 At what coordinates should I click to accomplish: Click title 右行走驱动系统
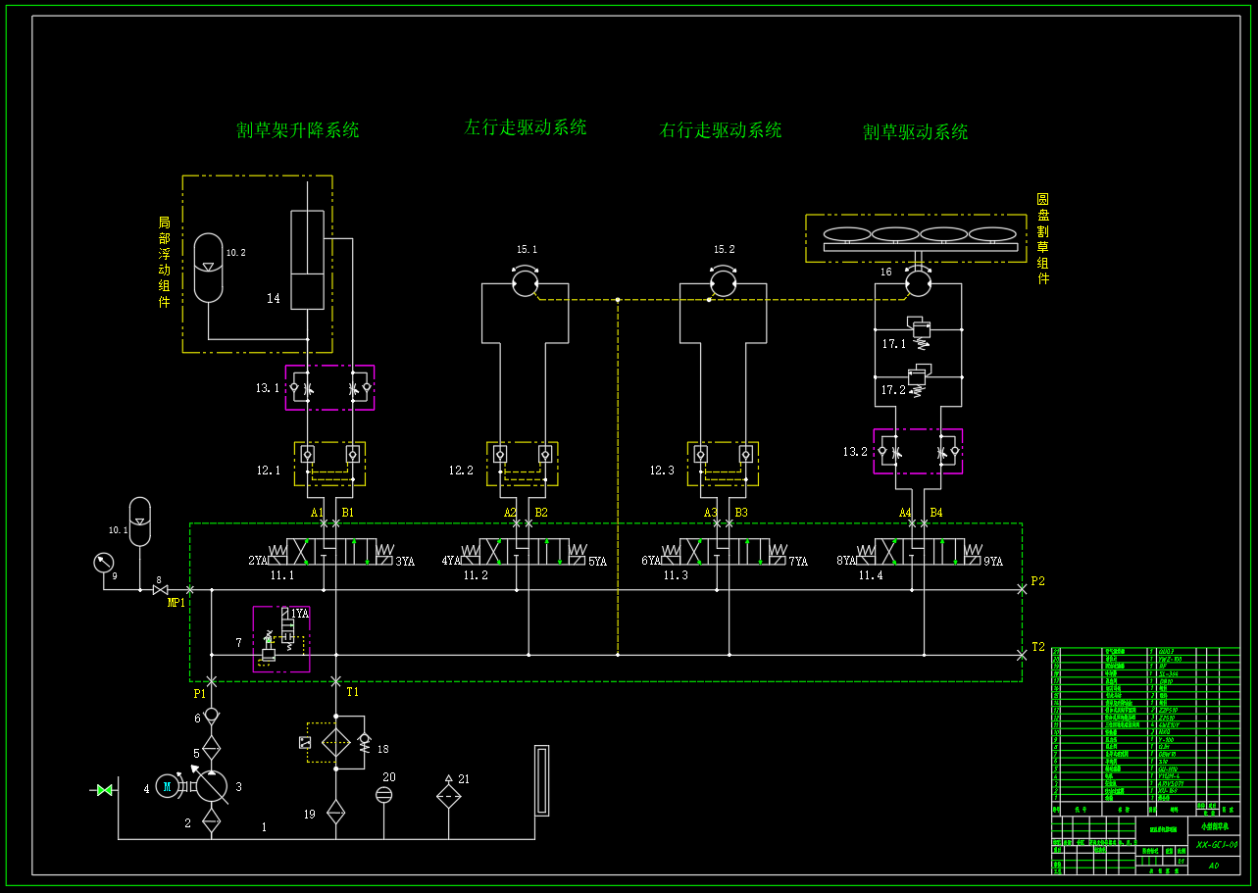tap(721, 129)
